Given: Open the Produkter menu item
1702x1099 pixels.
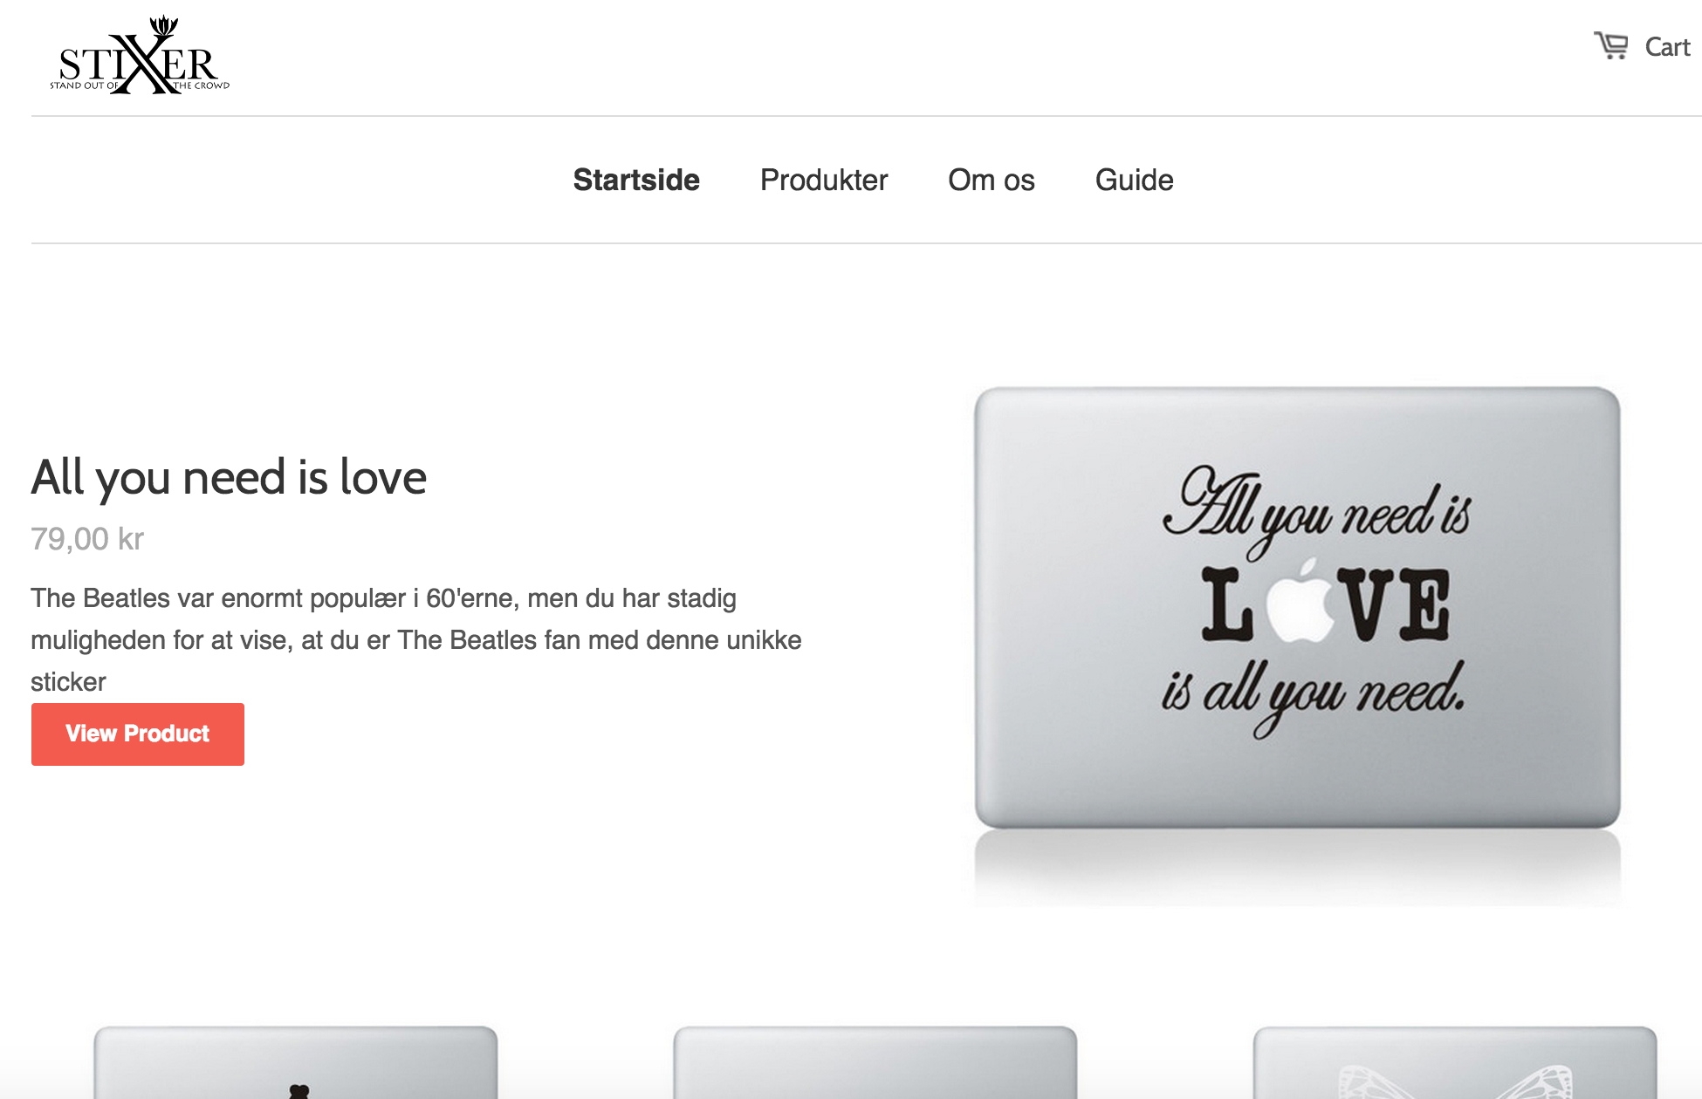Looking at the screenshot, I should pos(824,180).
